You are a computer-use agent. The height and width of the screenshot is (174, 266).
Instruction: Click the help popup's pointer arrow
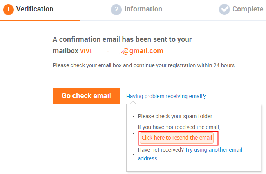coord(133,102)
